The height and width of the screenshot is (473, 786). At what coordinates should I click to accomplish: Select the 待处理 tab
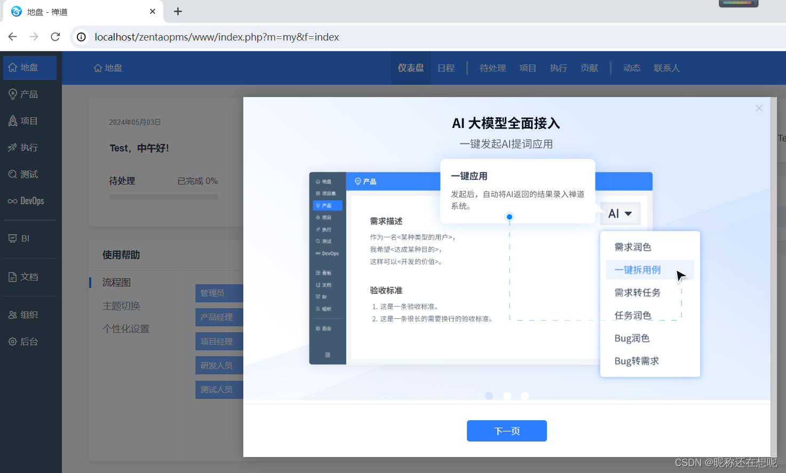point(493,68)
